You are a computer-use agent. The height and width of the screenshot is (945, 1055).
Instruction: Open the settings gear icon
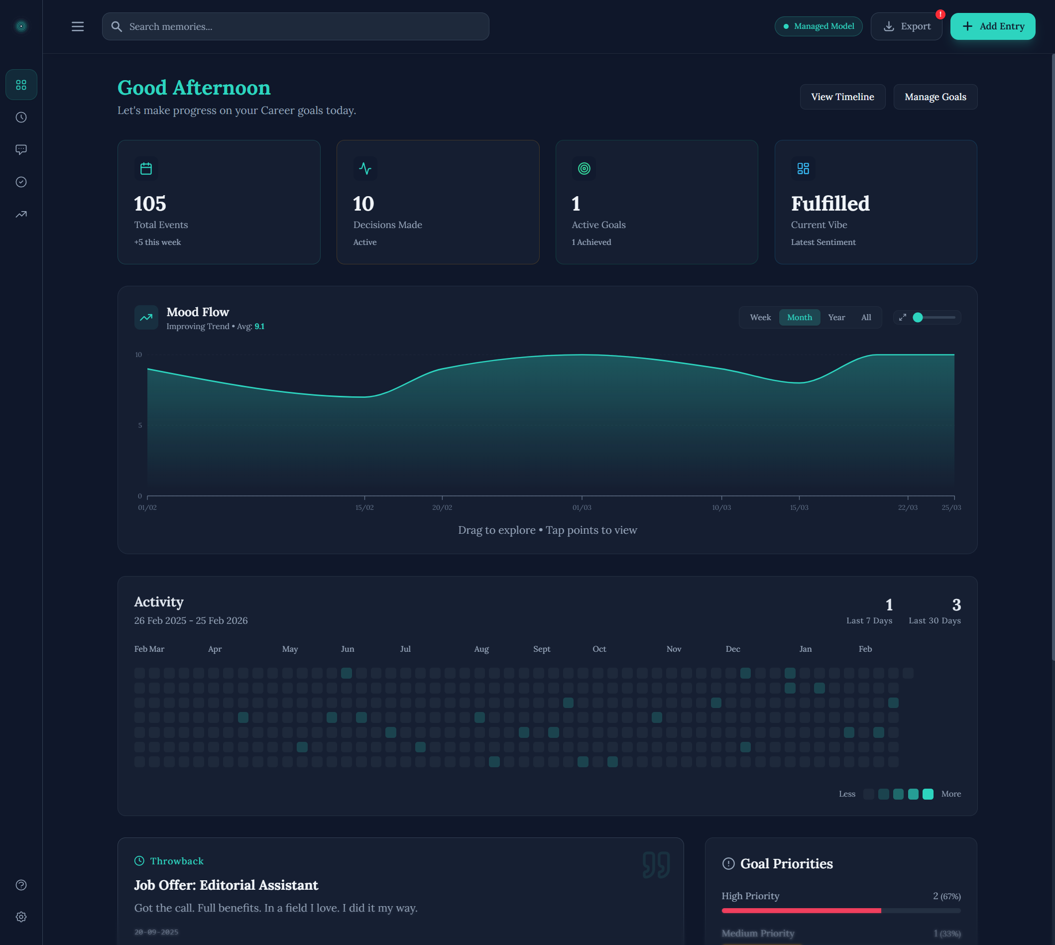[x=21, y=917]
